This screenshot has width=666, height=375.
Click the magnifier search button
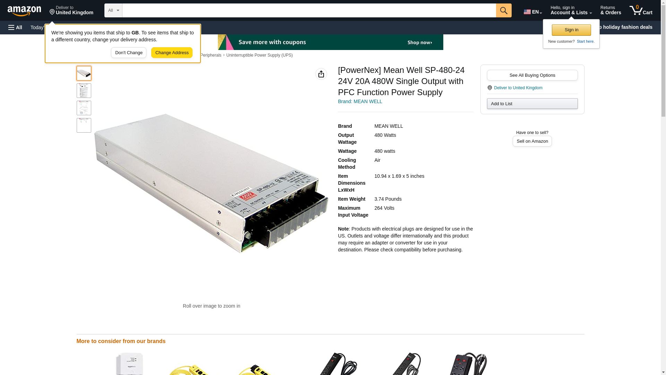(504, 10)
